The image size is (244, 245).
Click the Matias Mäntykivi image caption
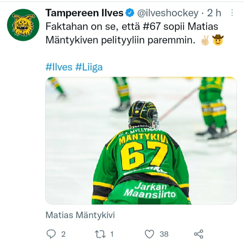coord(80,215)
